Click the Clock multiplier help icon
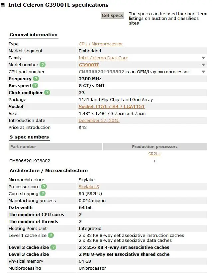This screenshot has height=273, width=212. coord(47,93)
